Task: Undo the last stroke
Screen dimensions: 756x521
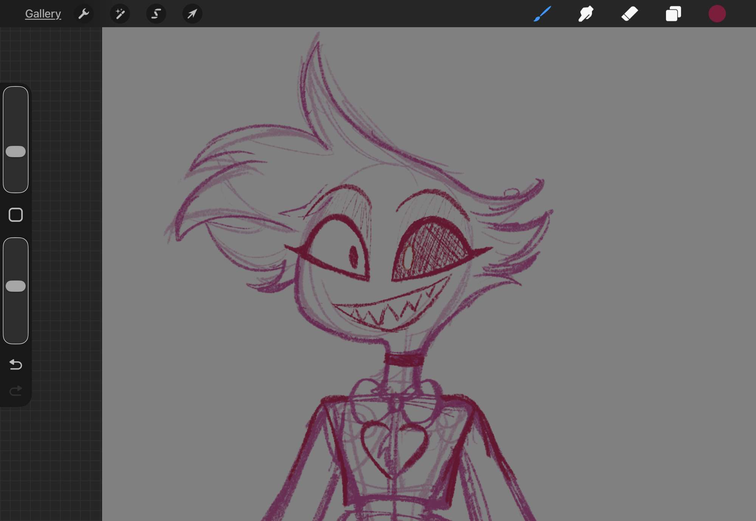Action: point(16,364)
